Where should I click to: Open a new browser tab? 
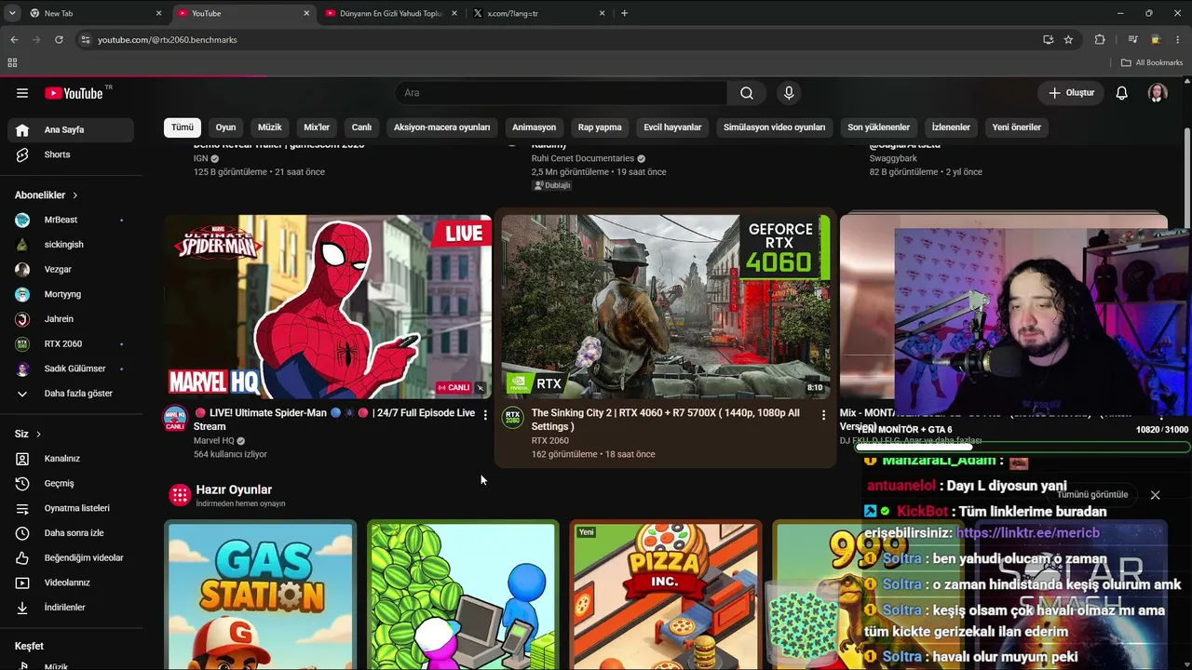click(x=624, y=13)
